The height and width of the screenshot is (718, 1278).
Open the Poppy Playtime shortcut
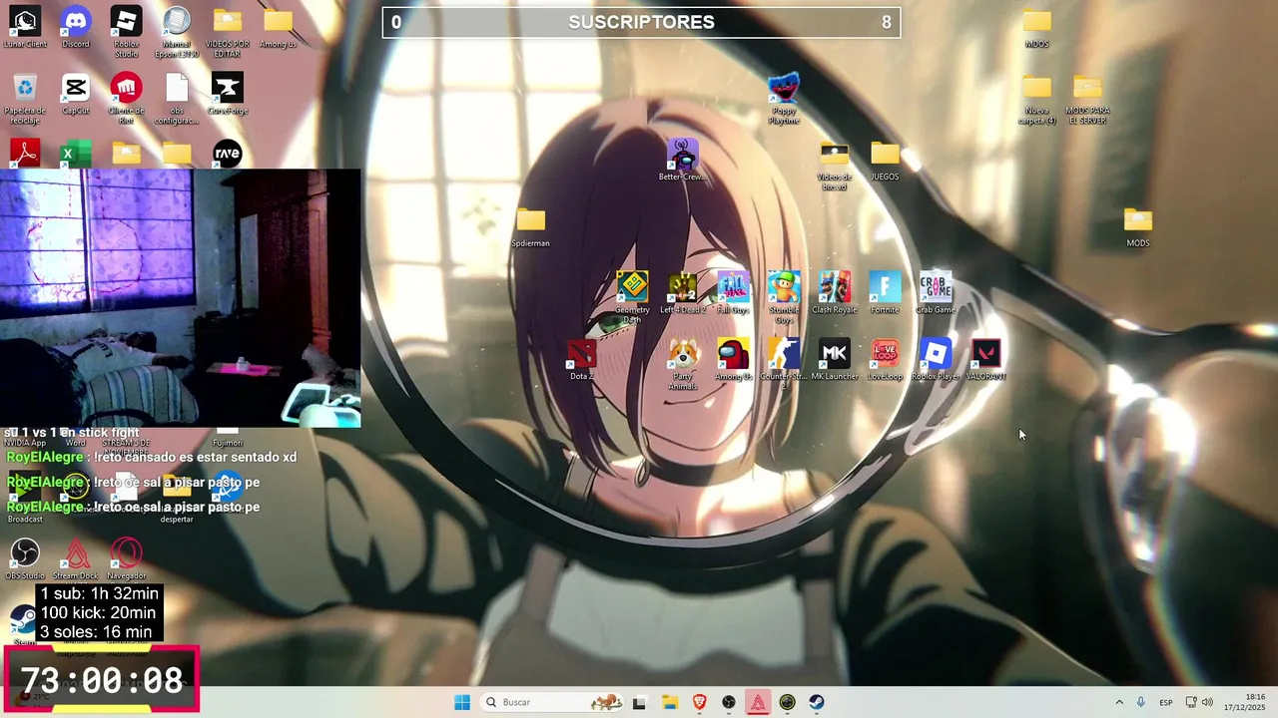point(784,99)
